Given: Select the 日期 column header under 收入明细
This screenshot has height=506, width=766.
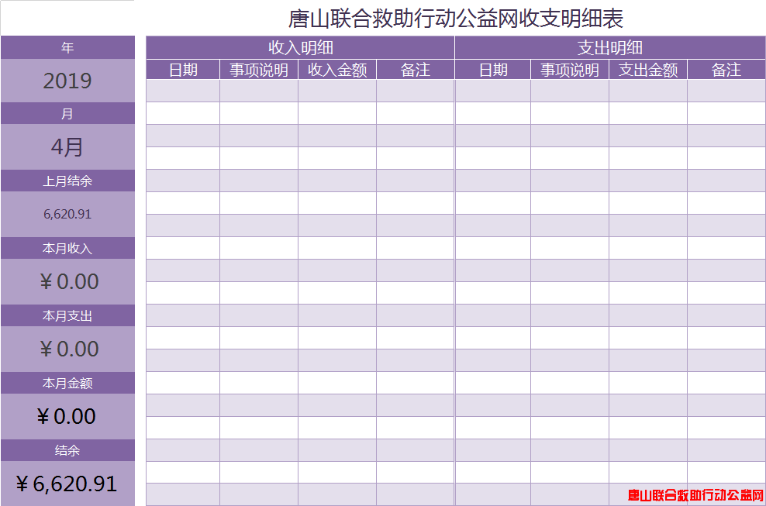Looking at the screenshot, I should click(x=183, y=70).
